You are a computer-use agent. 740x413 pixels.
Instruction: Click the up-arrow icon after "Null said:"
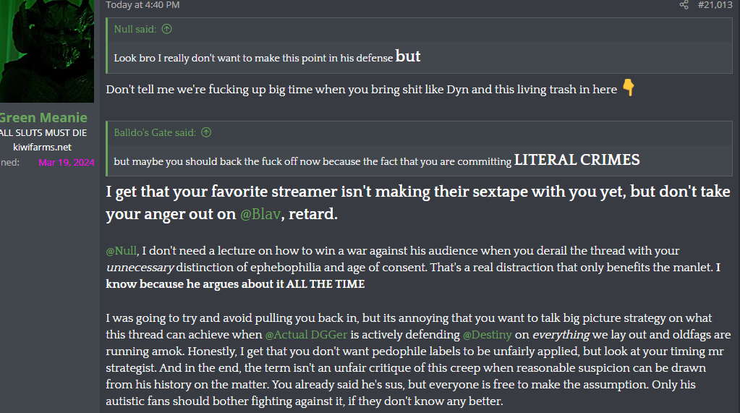tap(167, 29)
